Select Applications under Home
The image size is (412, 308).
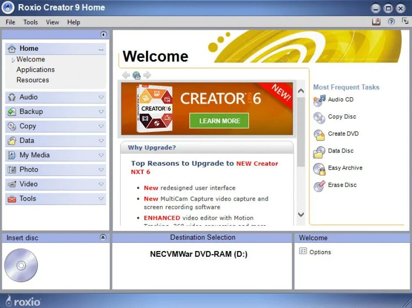coord(36,70)
